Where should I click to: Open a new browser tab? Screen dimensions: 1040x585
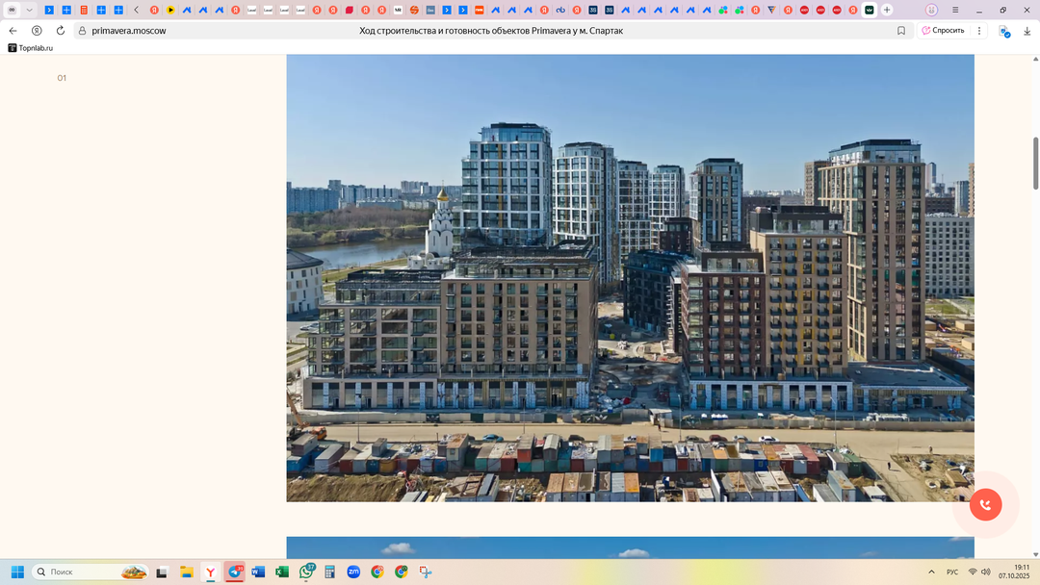click(887, 10)
